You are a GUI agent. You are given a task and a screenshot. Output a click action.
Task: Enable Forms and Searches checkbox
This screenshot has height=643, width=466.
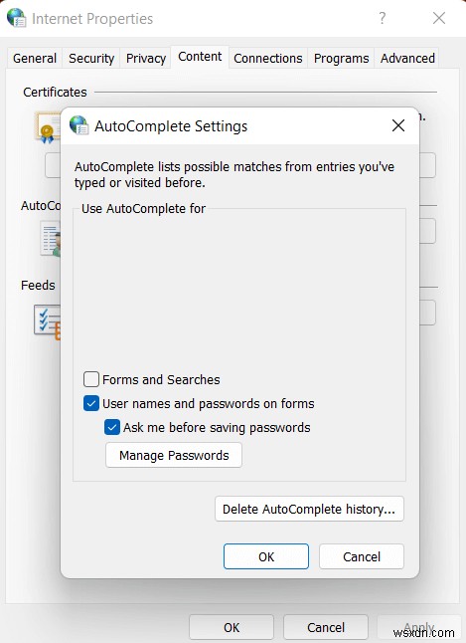[90, 379]
